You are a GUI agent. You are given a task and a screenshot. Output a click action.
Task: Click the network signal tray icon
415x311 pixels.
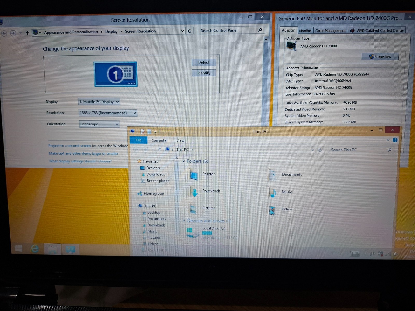click(388, 254)
